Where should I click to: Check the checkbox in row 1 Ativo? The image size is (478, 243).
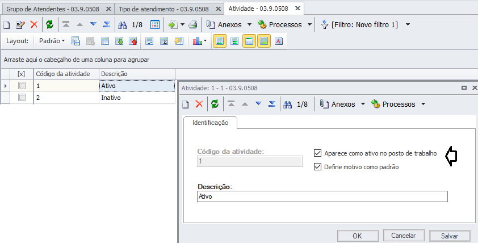(22, 86)
